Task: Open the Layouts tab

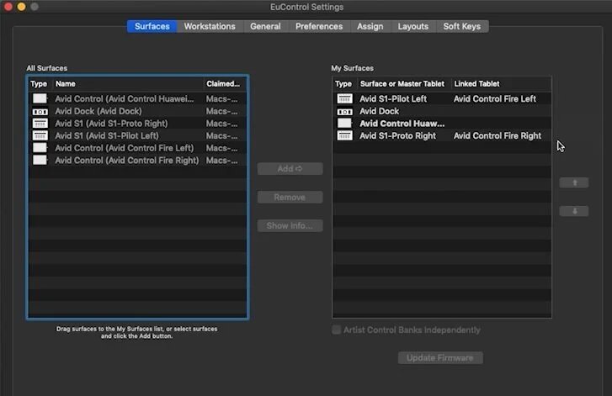Action: click(x=413, y=27)
